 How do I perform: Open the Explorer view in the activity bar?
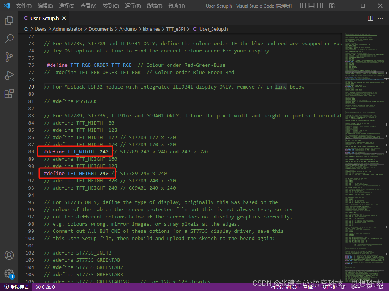9,21
